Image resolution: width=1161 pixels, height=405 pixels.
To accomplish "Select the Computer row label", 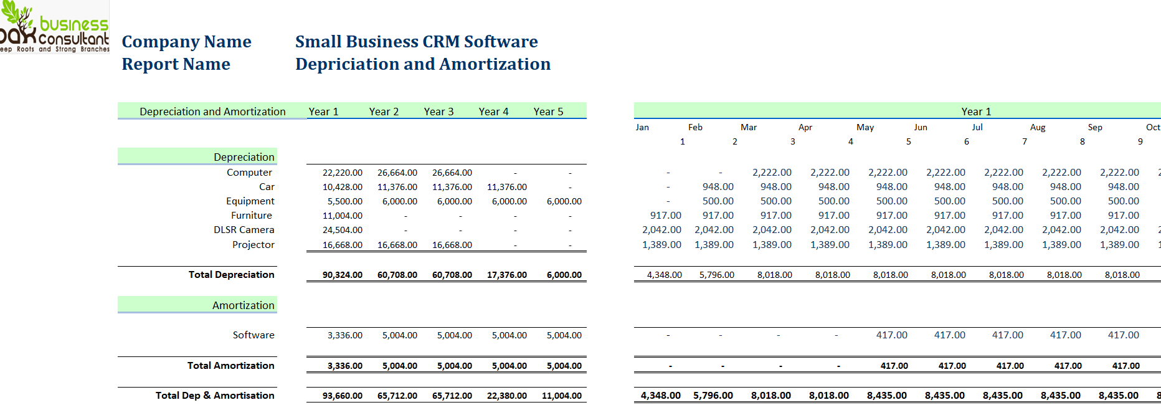I will coord(249,173).
